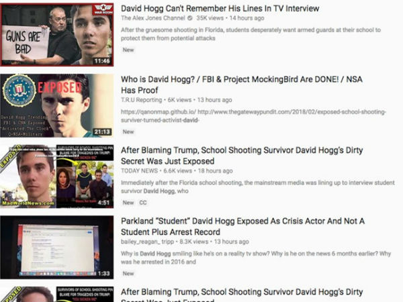Visit the bailey_reagan_ tripp channel
Viewport: 403px width, 302px height.
(x=147, y=242)
